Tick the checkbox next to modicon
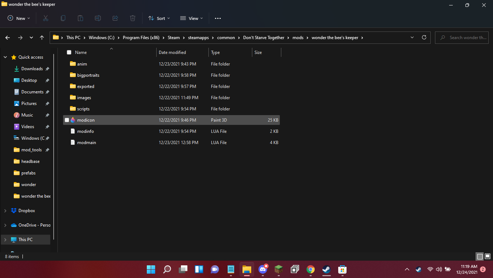Screen dimensions: 493x278 point(67,120)
